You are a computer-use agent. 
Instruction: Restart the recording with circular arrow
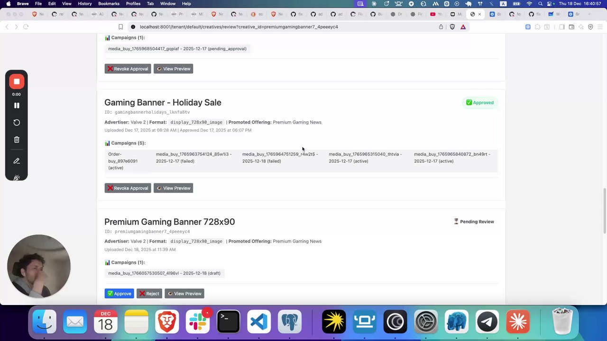(x=17, y=123)
